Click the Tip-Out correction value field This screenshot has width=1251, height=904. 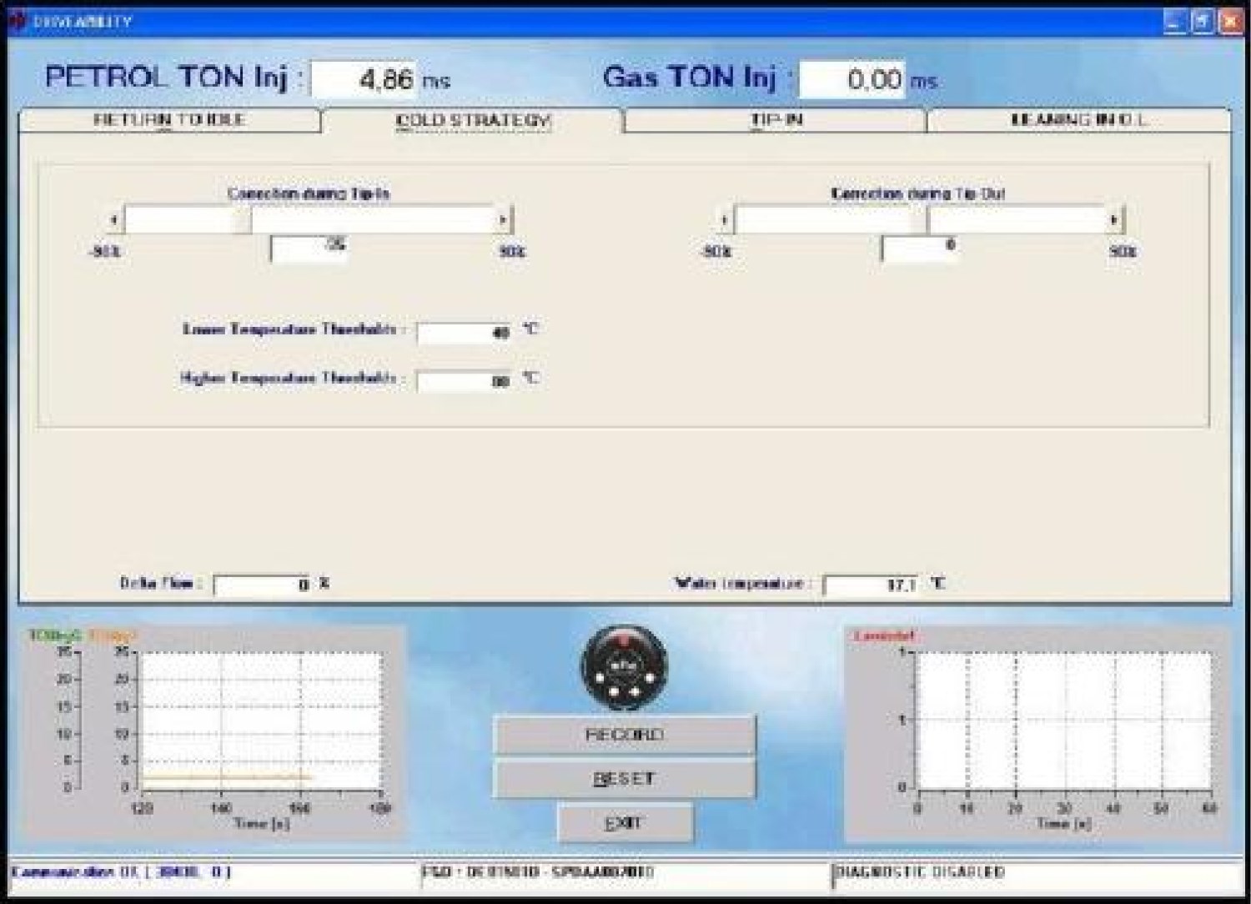coord(920,249)
